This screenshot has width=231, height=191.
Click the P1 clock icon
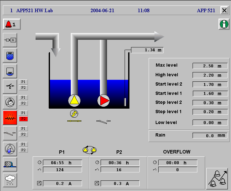coord(39,162)
